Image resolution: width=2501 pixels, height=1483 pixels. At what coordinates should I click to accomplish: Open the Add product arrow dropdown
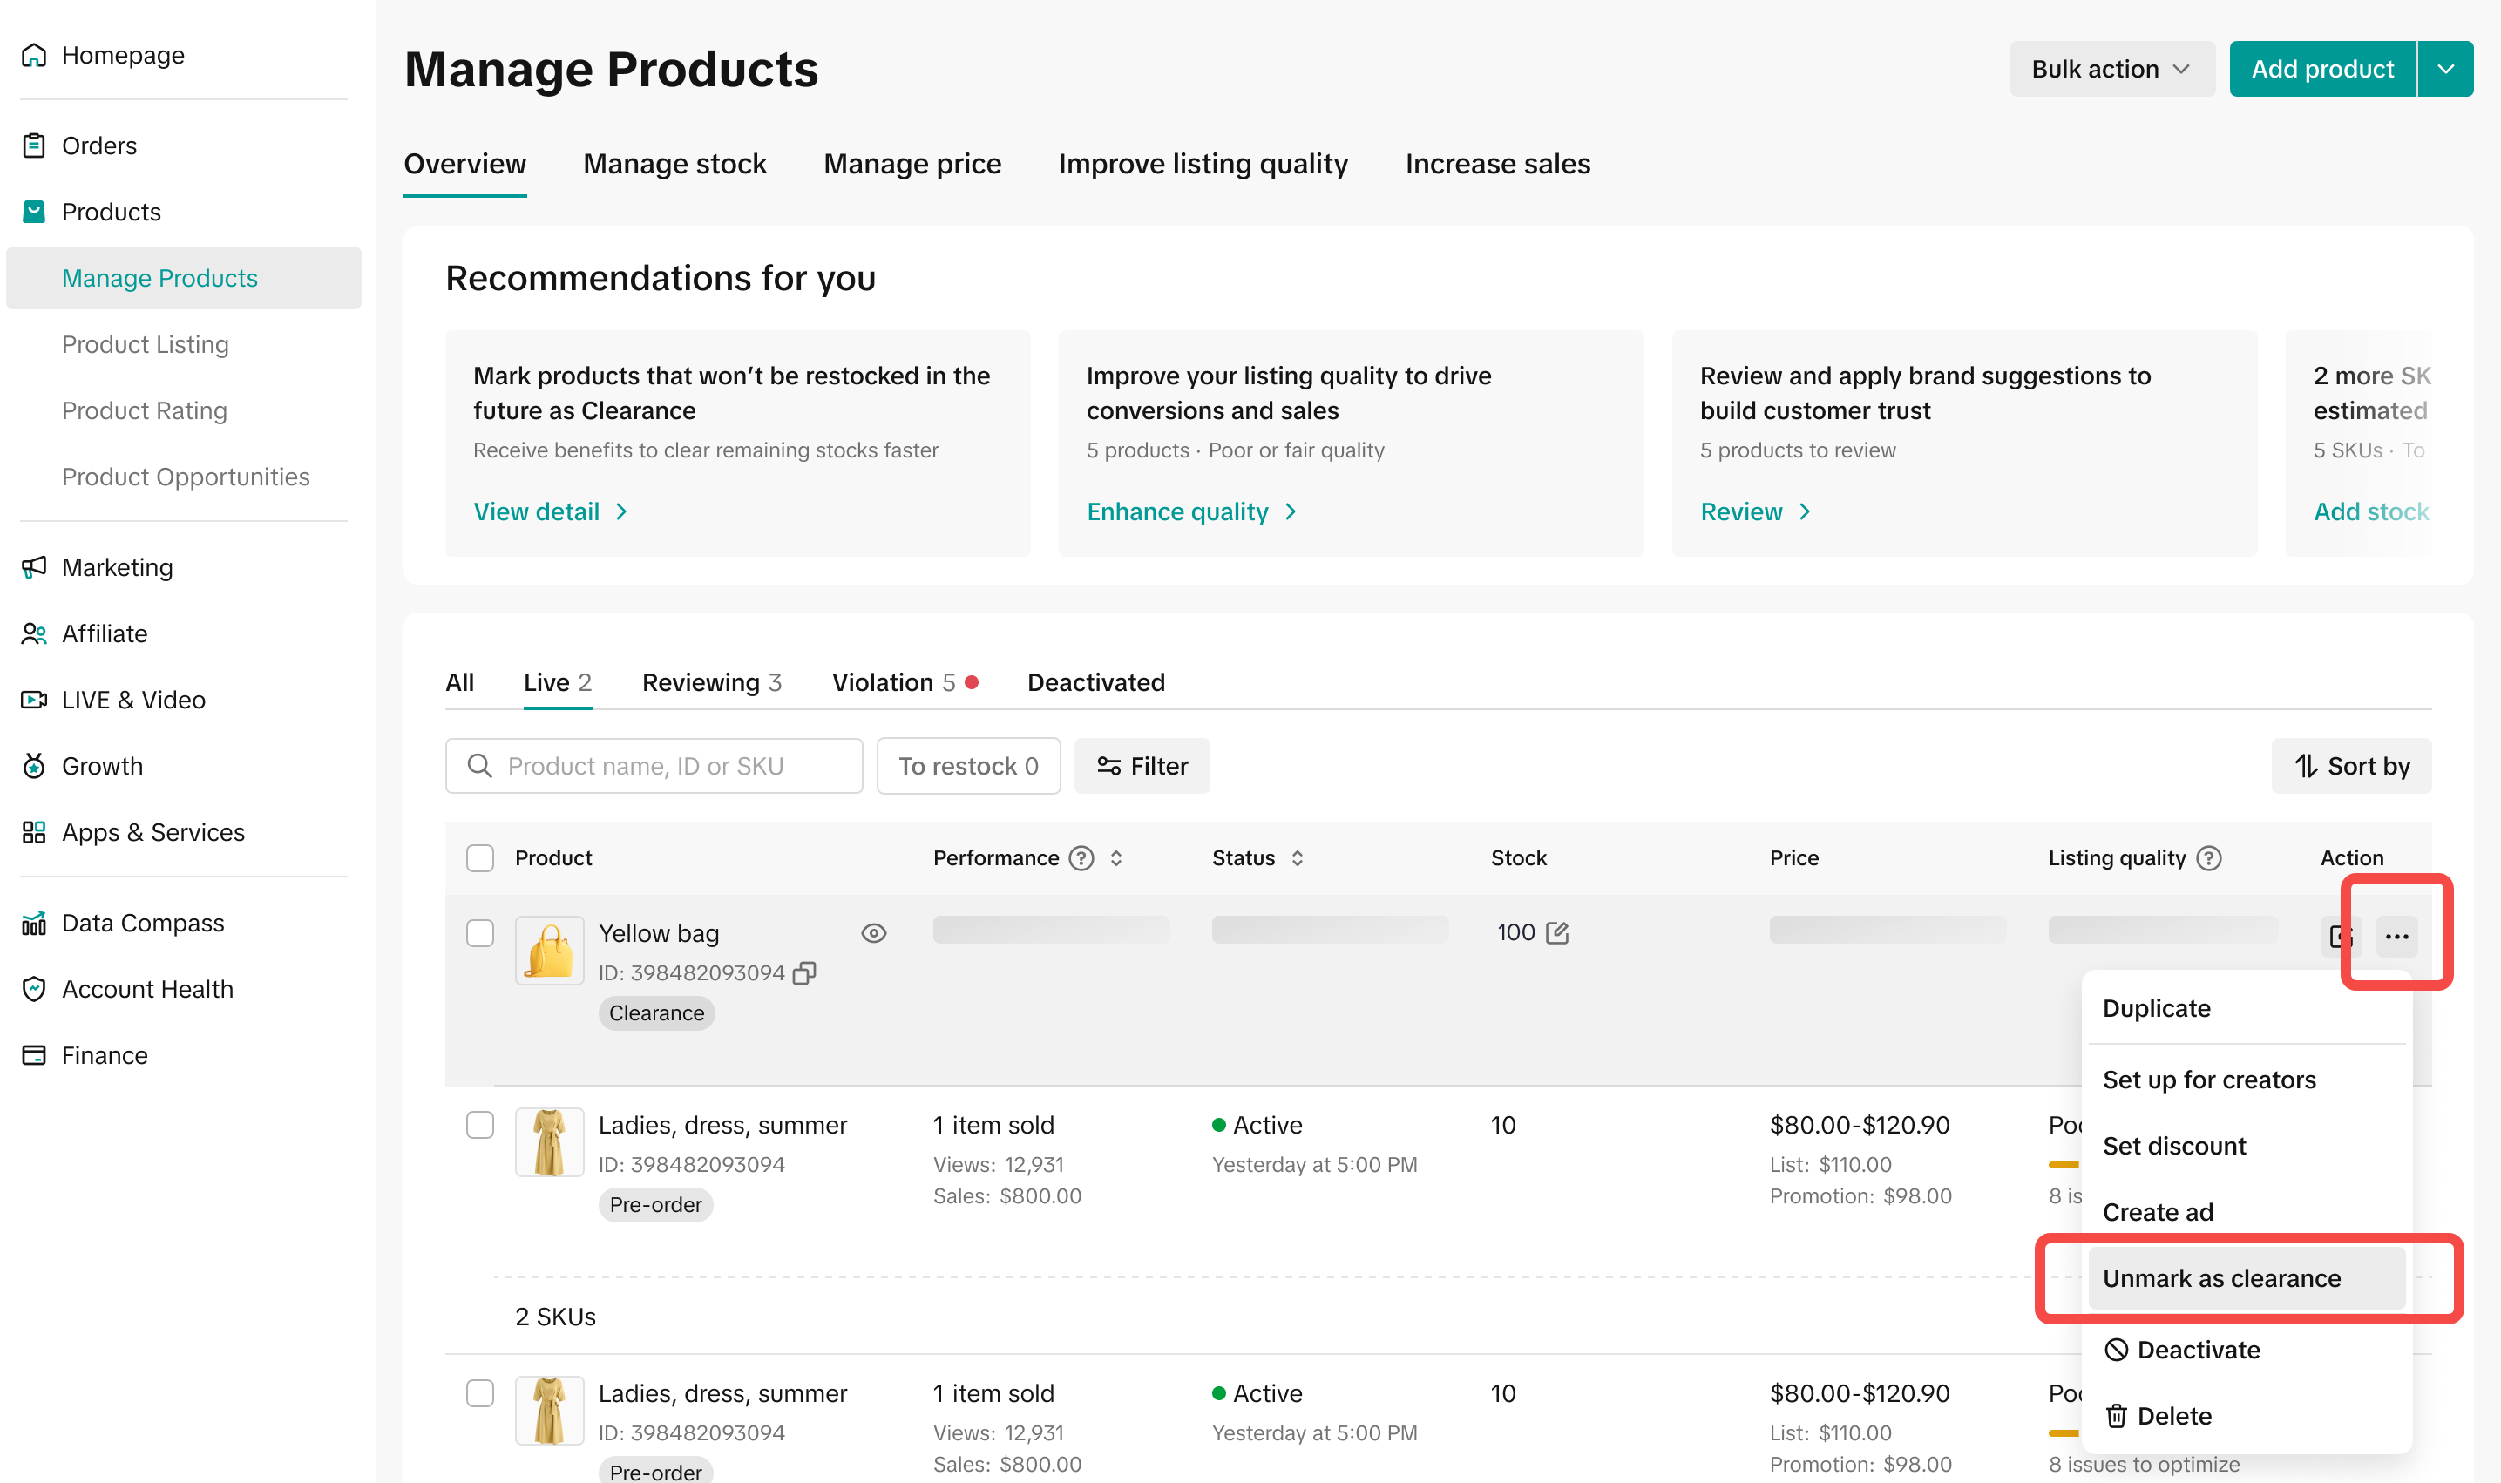(2445, 69)
